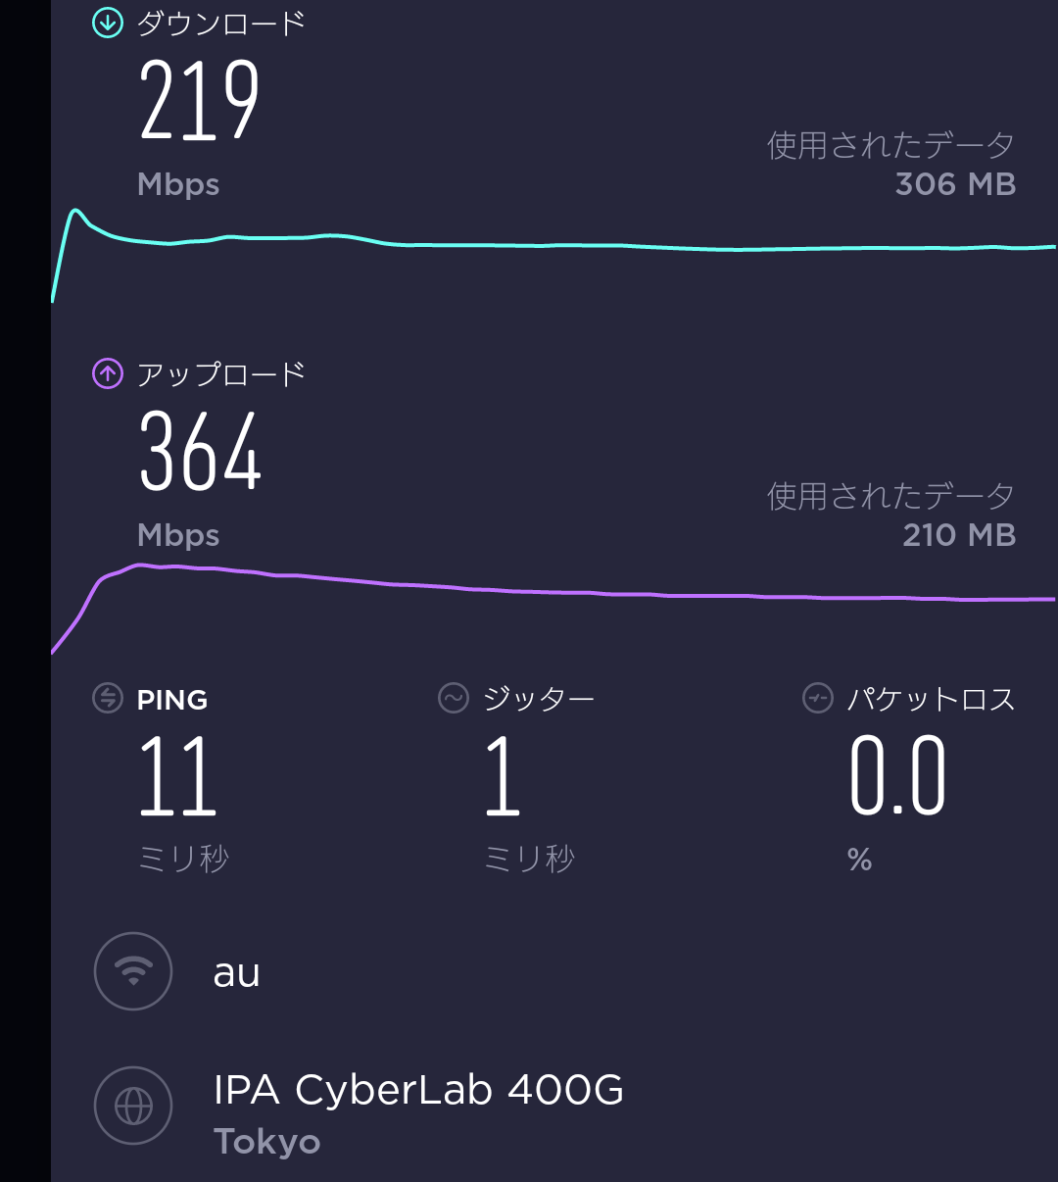Tap the upload data used 210 MB
The width and height of the screenshot is (1058, 1182).
pos(959,535)
